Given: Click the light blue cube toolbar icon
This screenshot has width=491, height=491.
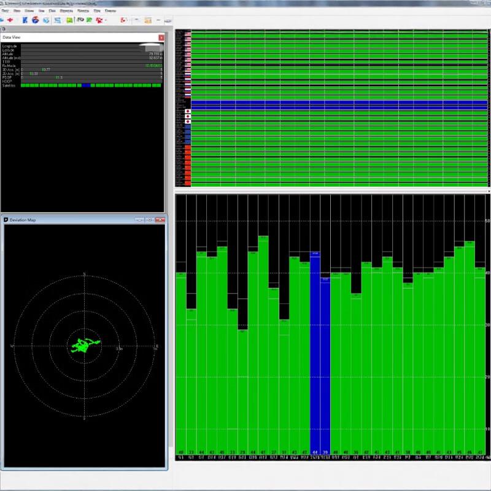Looking at the screenshot, I should click(x=46, y=20).
